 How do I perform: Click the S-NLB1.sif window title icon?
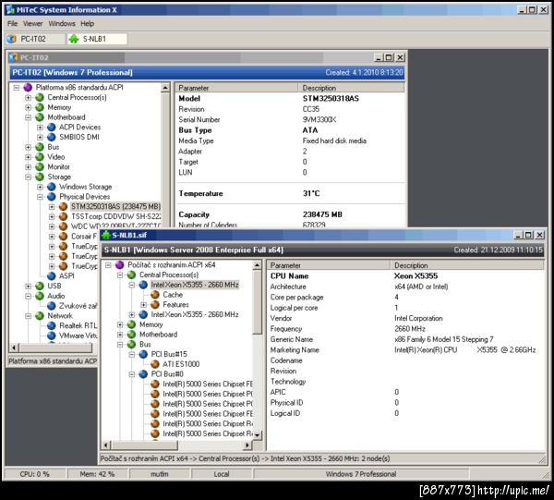point(106,235)
